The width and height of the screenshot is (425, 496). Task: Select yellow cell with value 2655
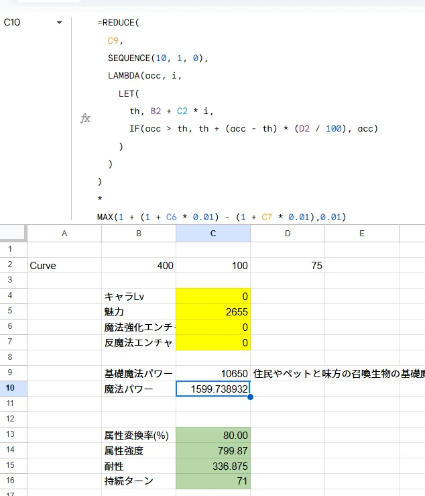tap(213, 311)
